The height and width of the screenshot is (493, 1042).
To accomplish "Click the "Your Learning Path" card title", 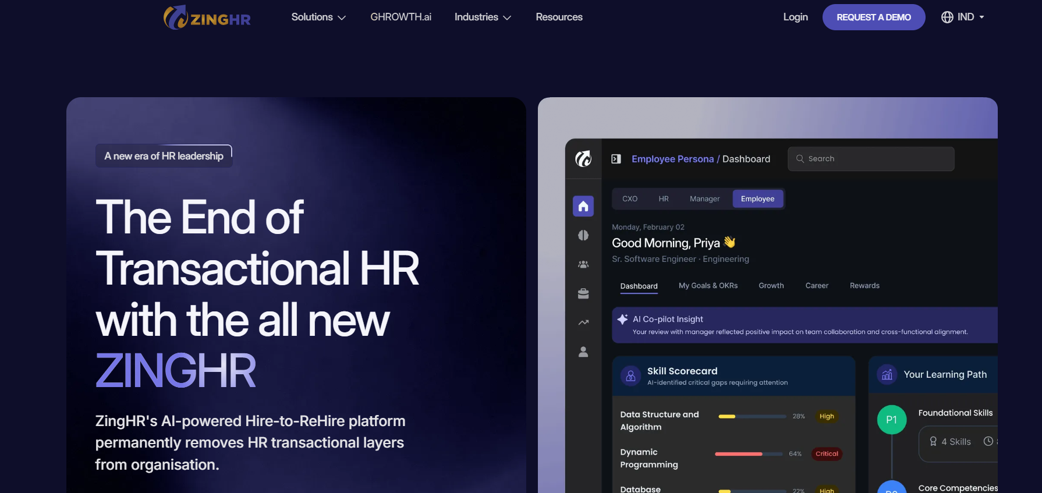I will (x=945, y=375).
